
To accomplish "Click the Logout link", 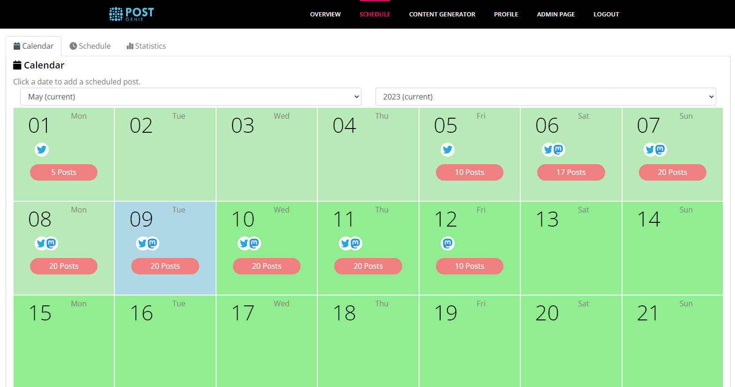I will tap(606, 15).
